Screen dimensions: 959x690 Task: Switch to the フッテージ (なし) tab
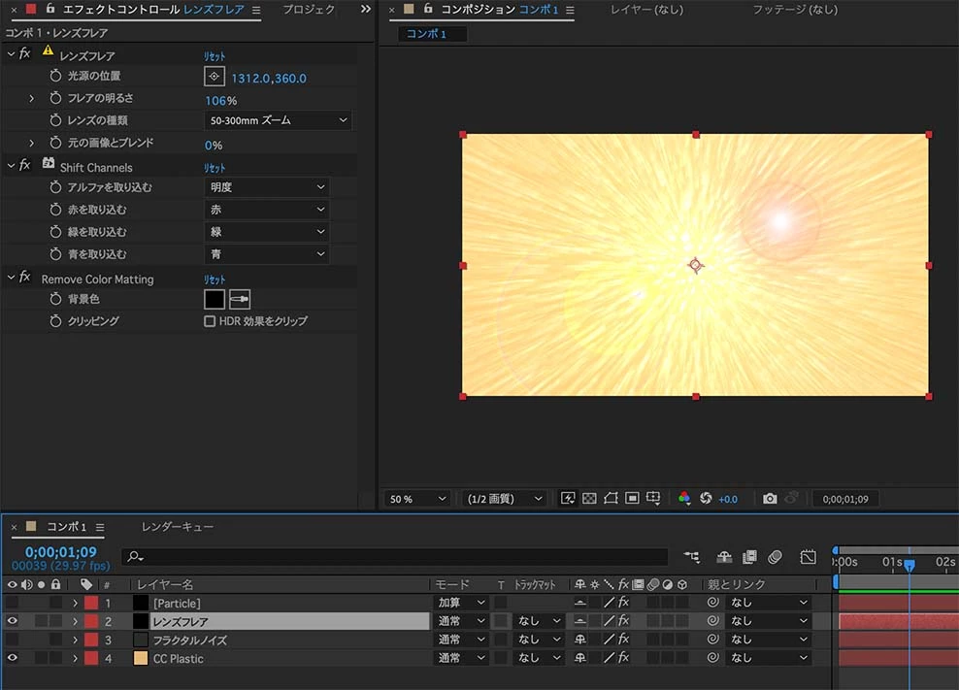pos(795,9)
